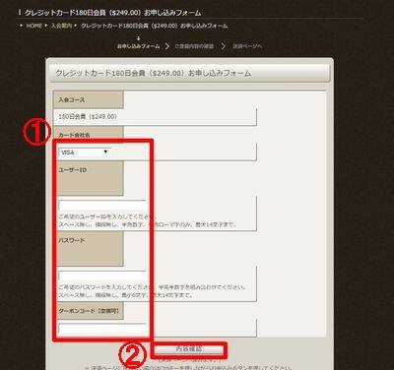The height and width of the screenshot is (370, 394).
Task: Click the お申し込みフォーム step label
Action: click(139, 46)
